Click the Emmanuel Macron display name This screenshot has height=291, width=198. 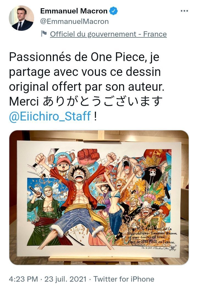pos(74,11)
